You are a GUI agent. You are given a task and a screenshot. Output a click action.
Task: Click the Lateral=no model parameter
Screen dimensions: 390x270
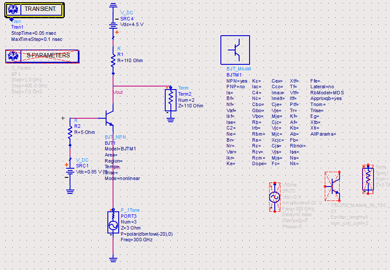(x=322, y=87)
